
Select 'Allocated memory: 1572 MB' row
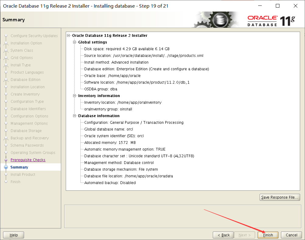(110, 143)
